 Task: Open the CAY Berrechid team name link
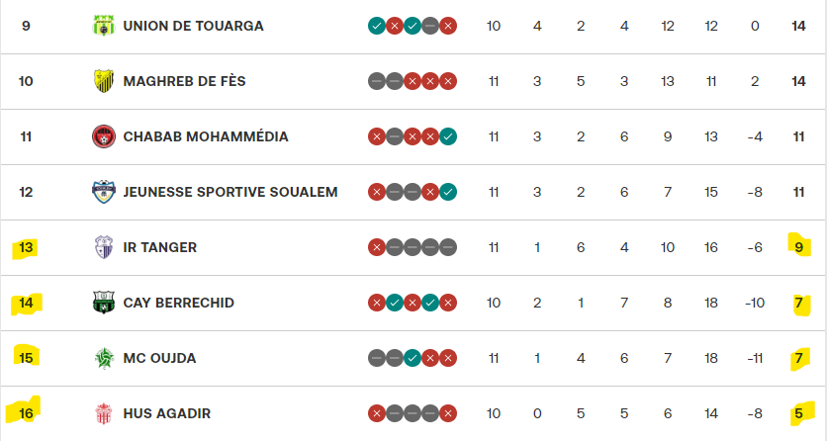pos(178,303)
